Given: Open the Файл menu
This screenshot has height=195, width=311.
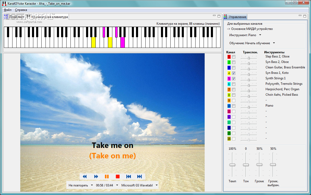Looking at the screenshot, I should click(x=8, y=10).
